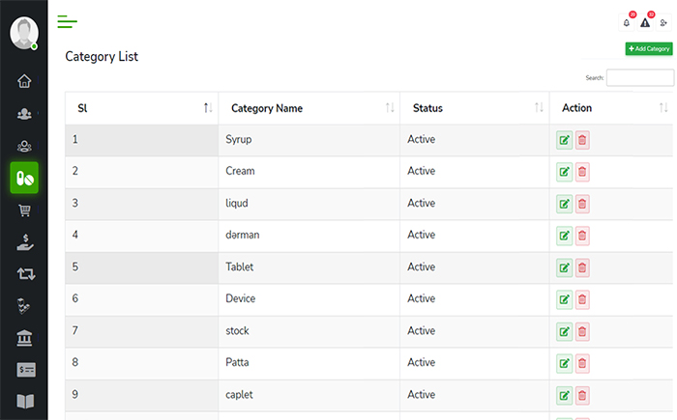677x420 pixels.
Task: Click the open book sidebar icon
Action: click(x=24, y=401)
